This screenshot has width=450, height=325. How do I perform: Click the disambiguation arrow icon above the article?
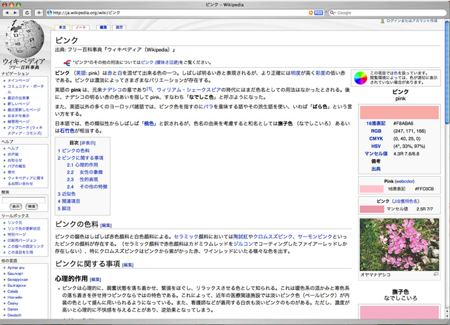tap(67, 63)
